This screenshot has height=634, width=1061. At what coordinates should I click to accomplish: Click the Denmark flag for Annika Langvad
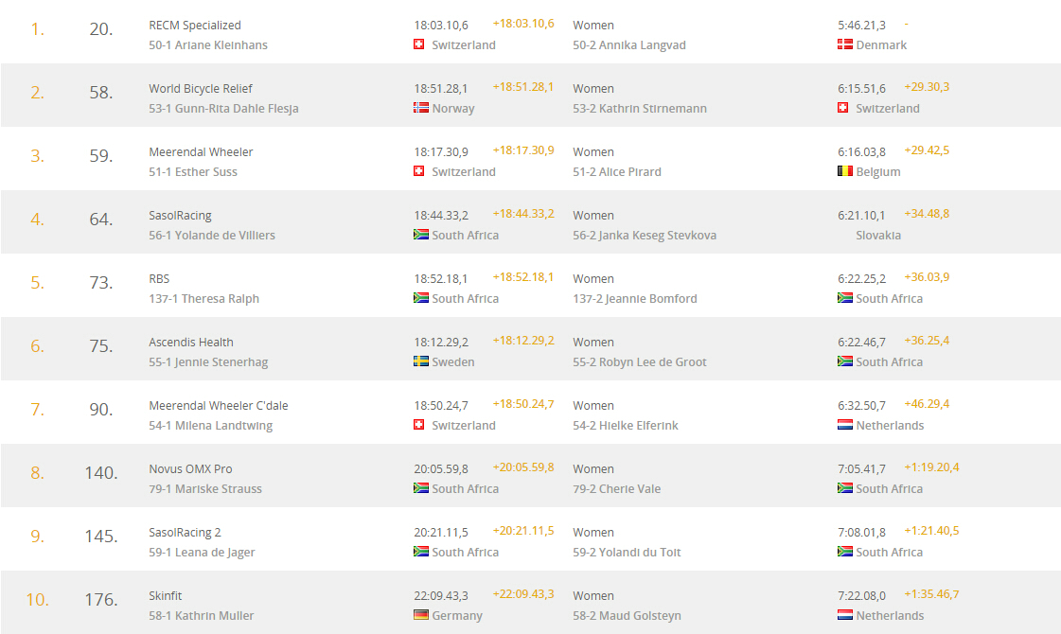844,44
